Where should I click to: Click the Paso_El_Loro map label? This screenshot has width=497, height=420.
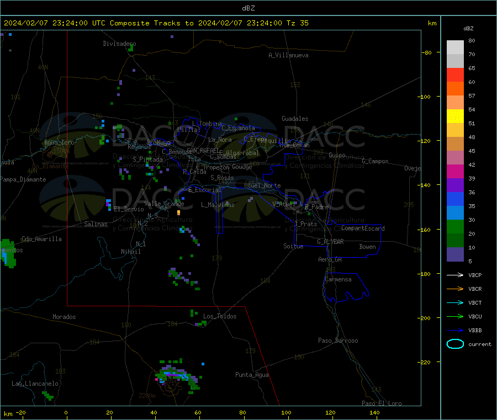[x=382, y=403]
